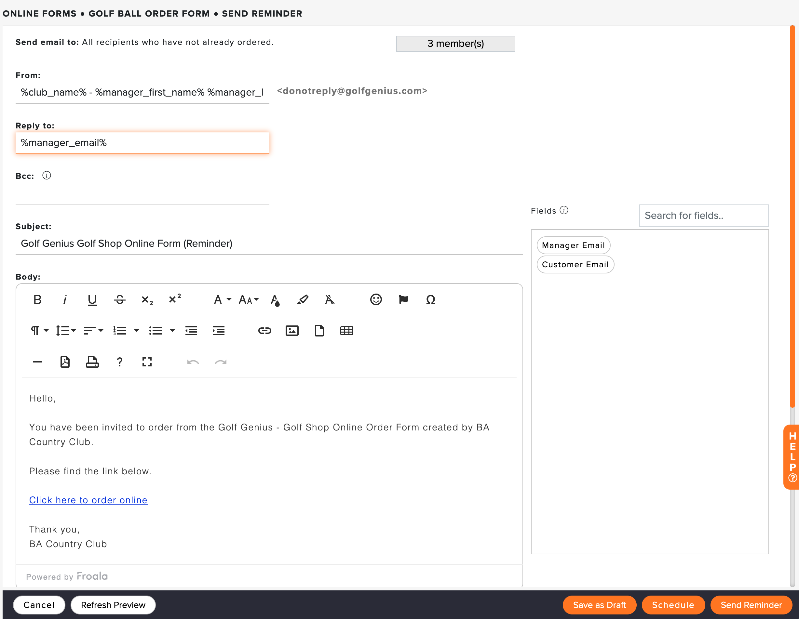Open the Font Family dropdown
Image resolution: width=799 pixels, height=619 pixels.
[x=223, y=300]
